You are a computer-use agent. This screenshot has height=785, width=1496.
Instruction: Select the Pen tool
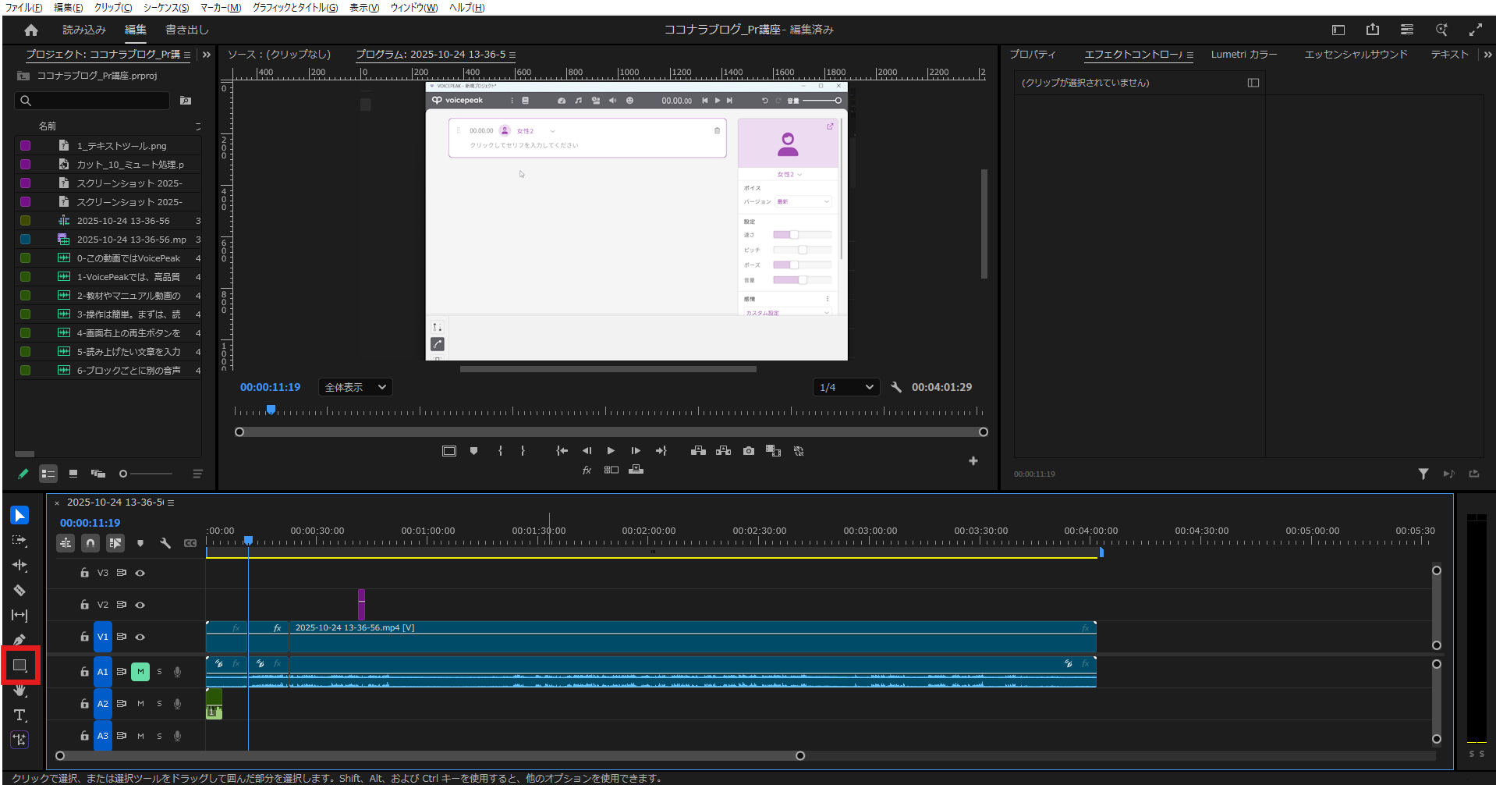coord(19,640)
